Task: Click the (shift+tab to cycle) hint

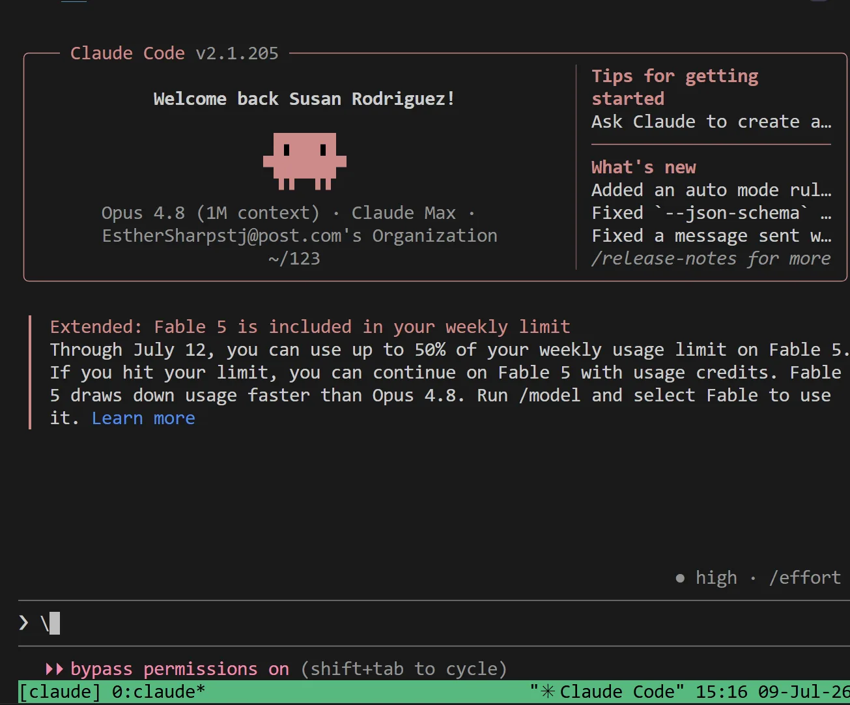Action: [x=404, y=669]
